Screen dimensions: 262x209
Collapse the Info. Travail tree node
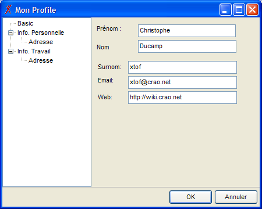tap(11, 51)
